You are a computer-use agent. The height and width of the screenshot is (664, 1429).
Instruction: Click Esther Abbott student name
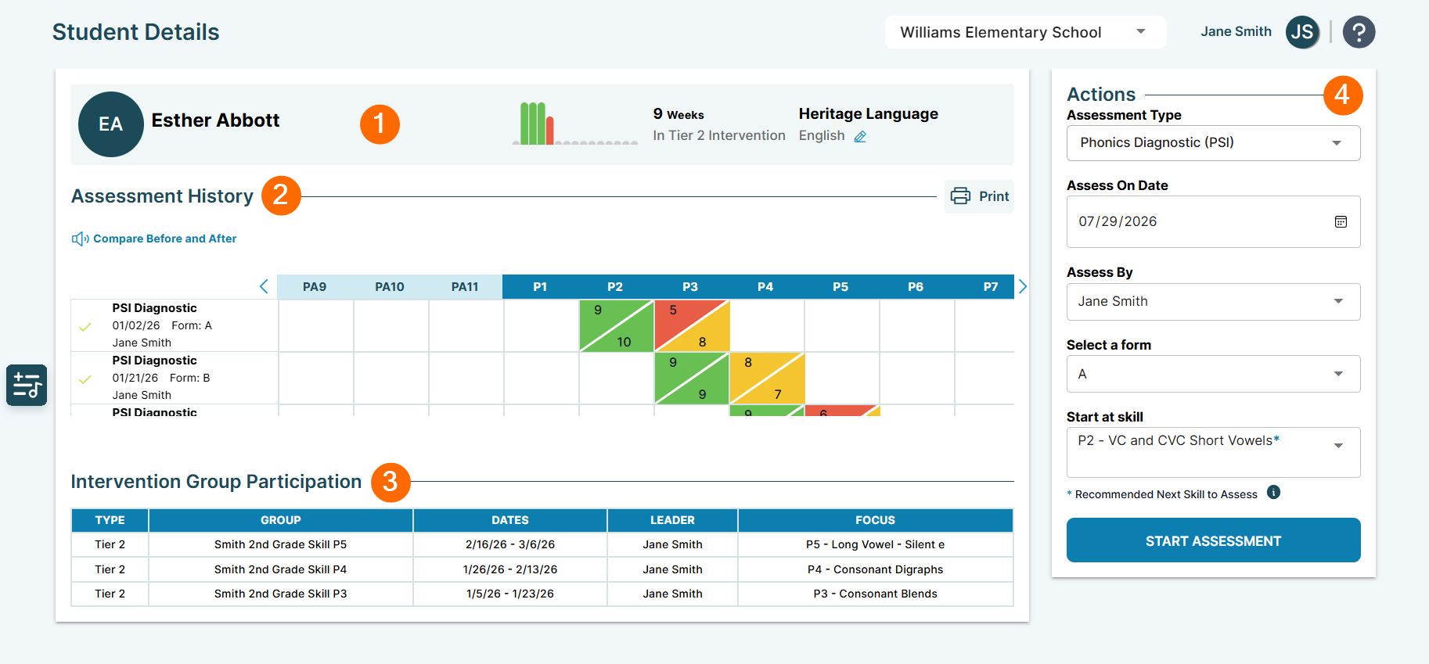click(215, 120)
